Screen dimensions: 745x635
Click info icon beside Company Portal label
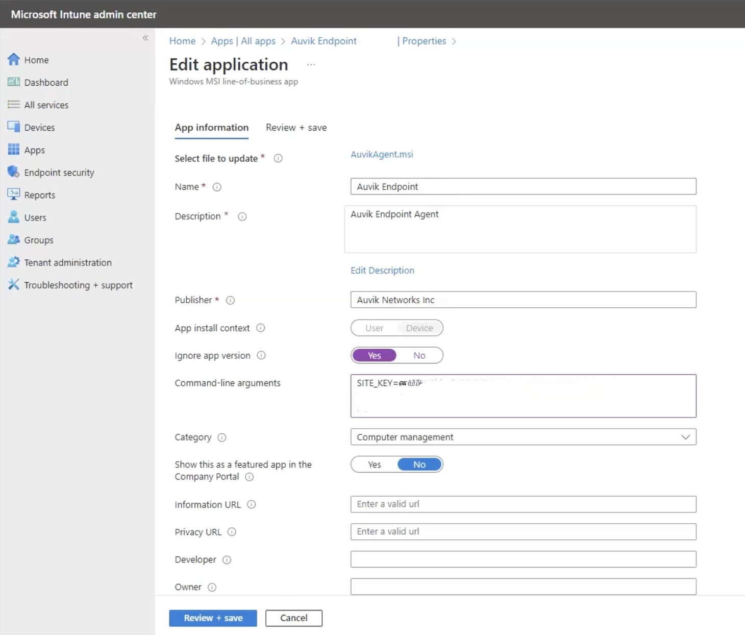tap(249, 477)
